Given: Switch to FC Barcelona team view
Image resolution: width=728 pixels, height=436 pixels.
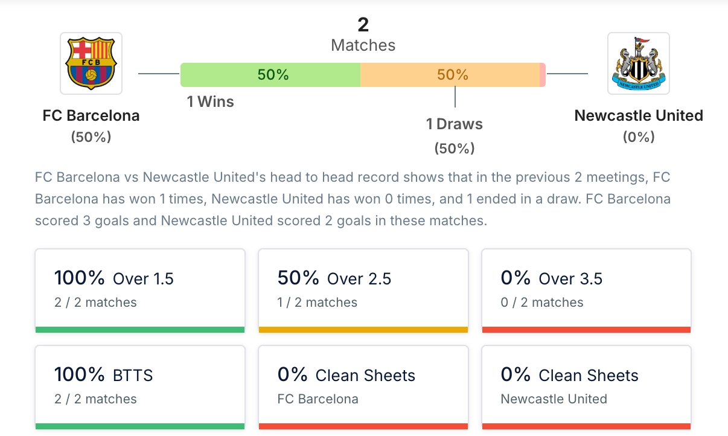Looking at the screenshot, I should pos(91,115).
